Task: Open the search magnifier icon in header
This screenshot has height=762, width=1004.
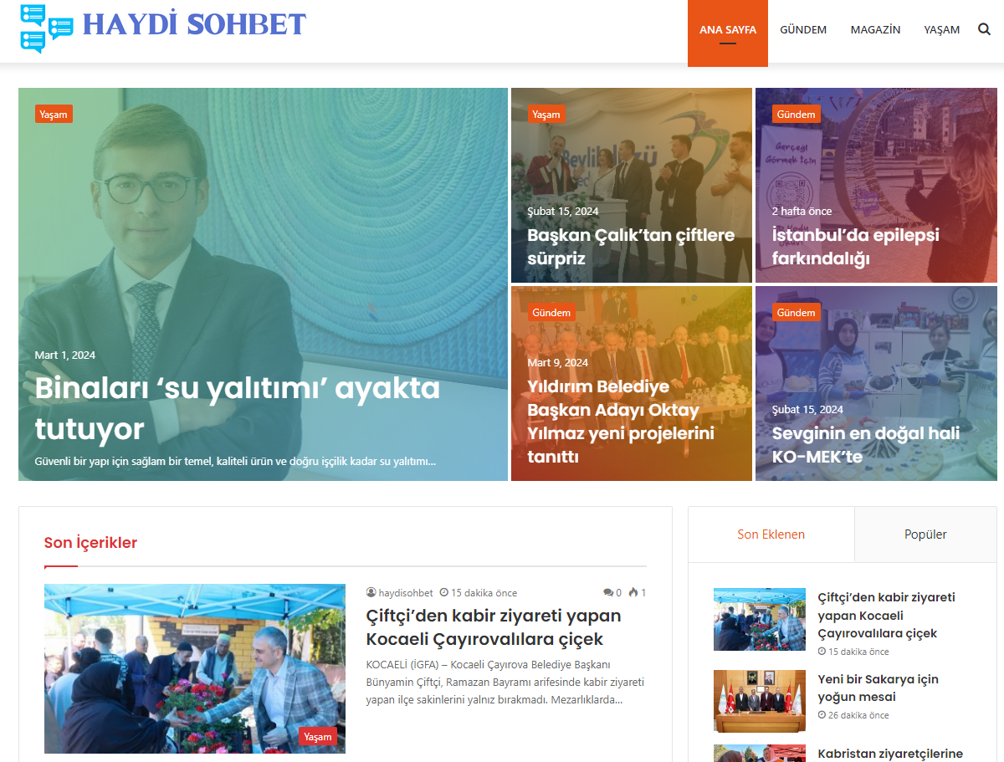Action: [984, 29]
